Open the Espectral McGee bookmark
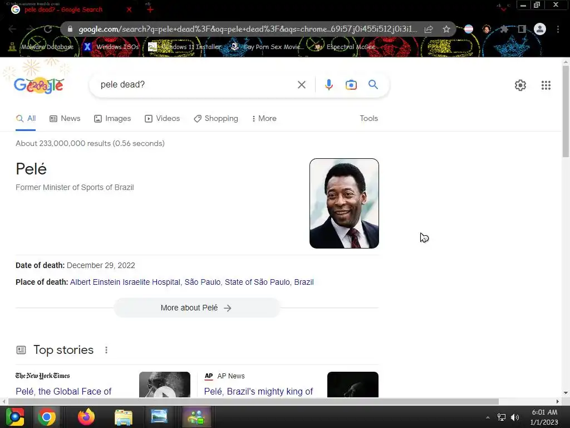Image resolution: width=570 pixels, height=428 pixels. point(345,47)
